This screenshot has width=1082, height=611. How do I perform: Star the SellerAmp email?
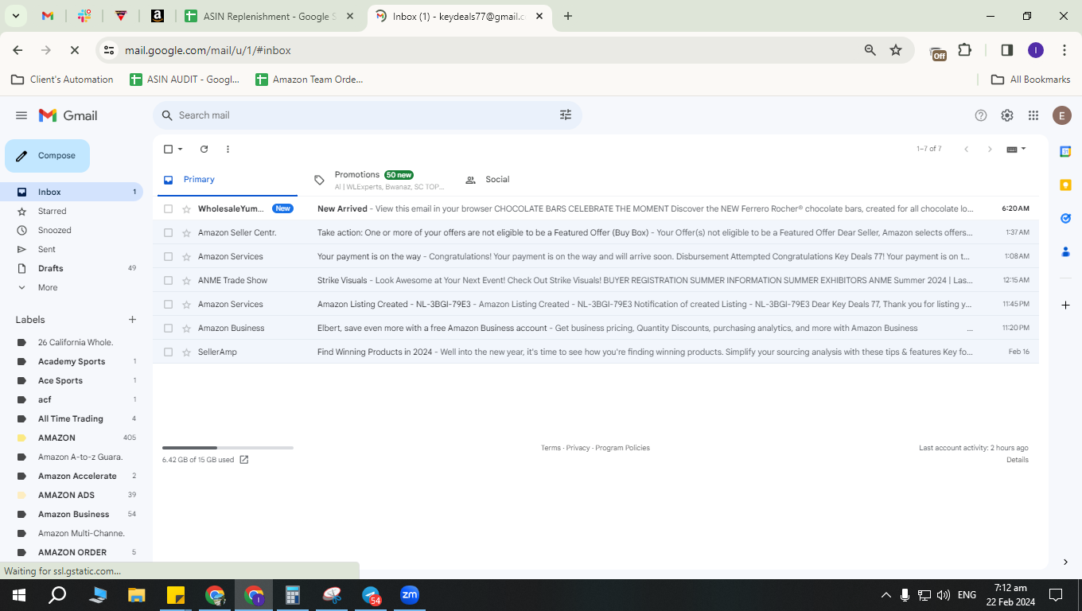click(187, 352)
